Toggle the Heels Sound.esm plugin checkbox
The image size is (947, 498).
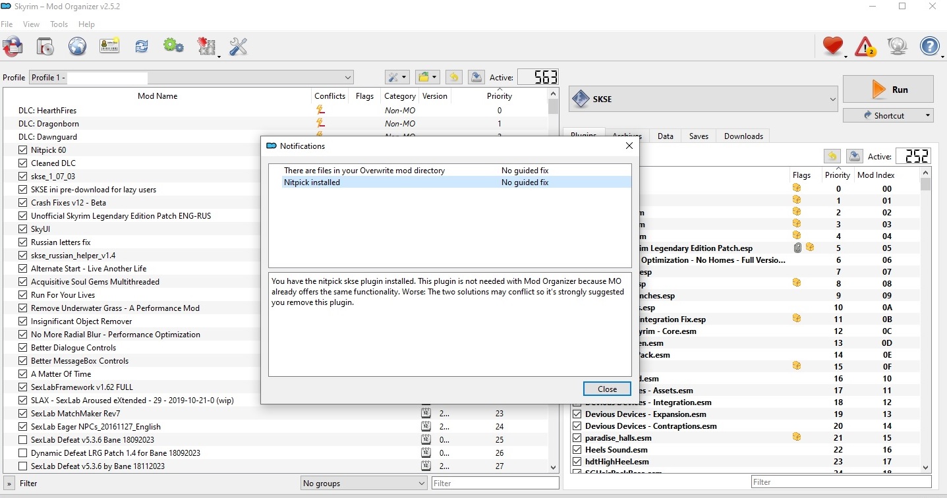coord(577,450)
